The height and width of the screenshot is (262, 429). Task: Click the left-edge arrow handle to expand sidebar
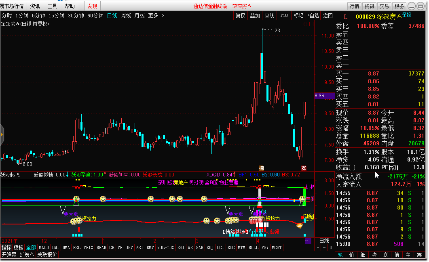click(2, 135)
